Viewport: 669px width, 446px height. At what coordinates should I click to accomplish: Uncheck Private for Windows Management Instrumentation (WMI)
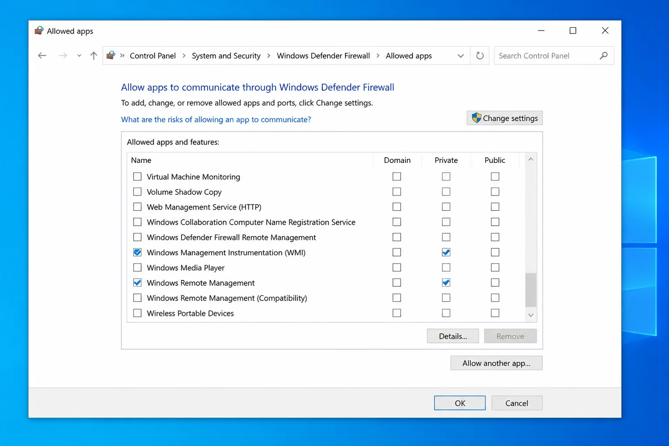[x=446, y=252]
